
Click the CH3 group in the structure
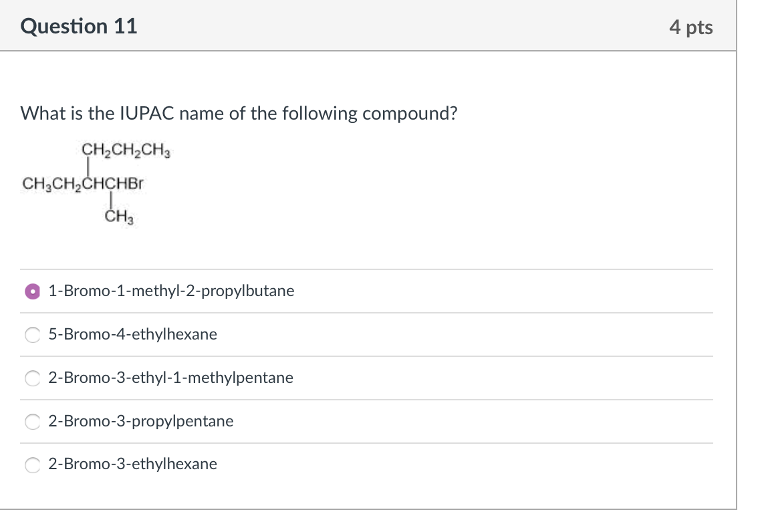pos(118,215)
